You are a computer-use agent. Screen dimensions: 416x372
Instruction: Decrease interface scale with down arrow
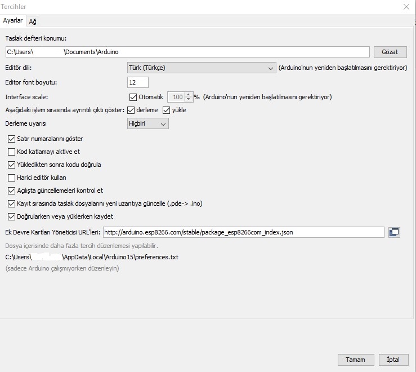(189, 99)
